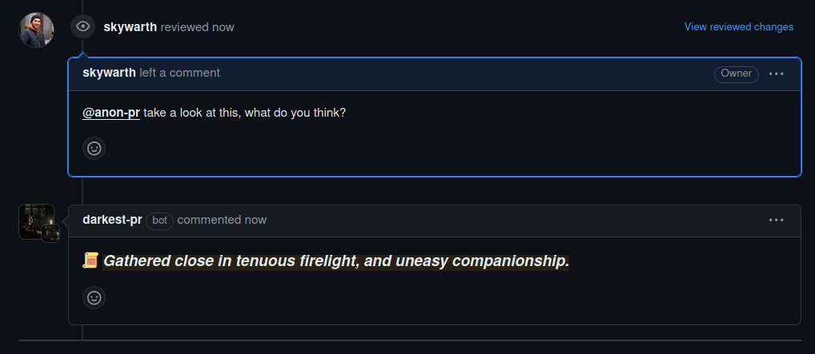Open the View reviewed changes link
The image size is (815, 354).
point(739,27)
